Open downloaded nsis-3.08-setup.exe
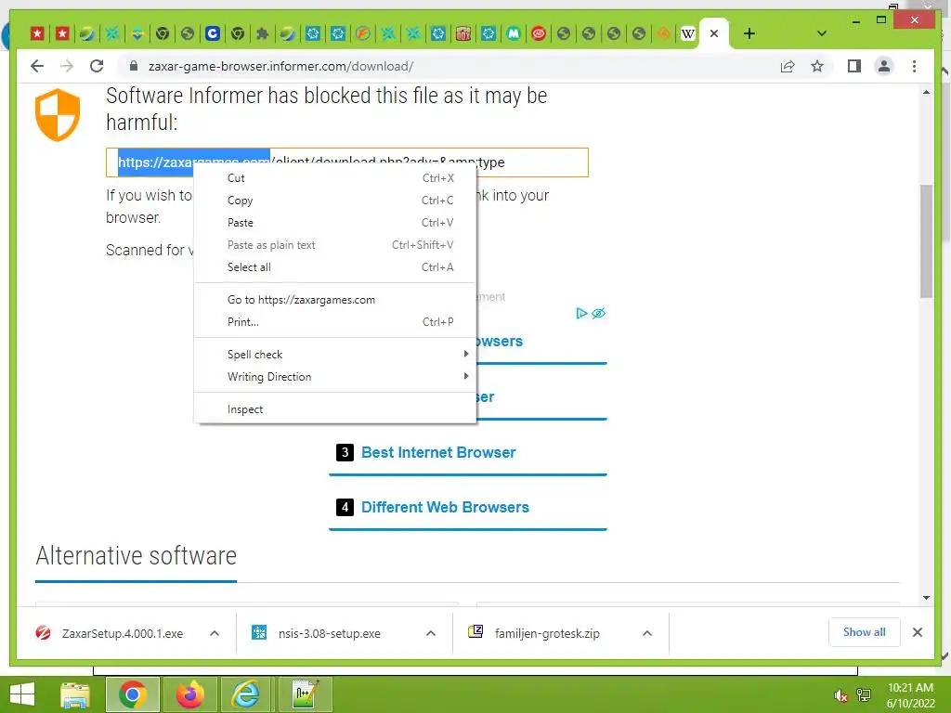 coord(317,633)
